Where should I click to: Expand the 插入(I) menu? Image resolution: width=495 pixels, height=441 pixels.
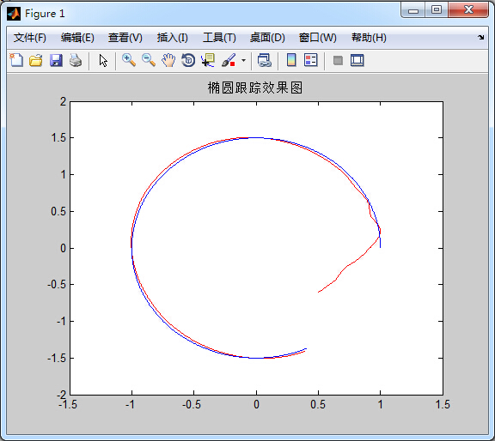click(x=173, y=38)
